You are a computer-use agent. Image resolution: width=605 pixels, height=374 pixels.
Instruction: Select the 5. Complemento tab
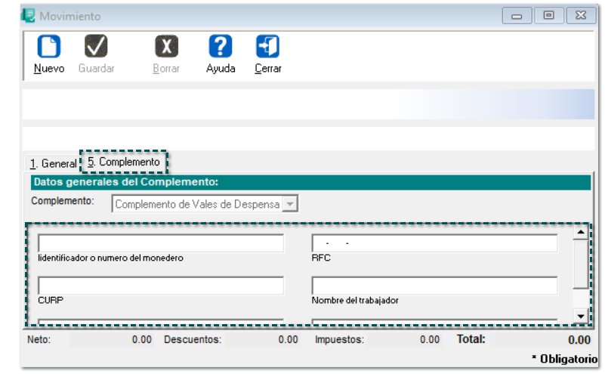(124, 162)
